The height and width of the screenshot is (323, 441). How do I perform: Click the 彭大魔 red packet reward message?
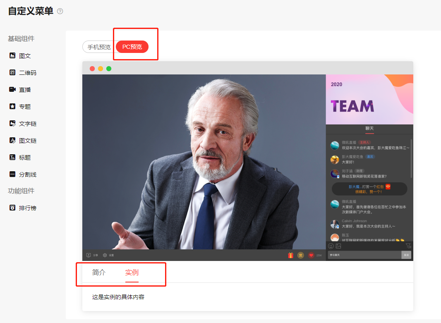[x=369, y=189]
